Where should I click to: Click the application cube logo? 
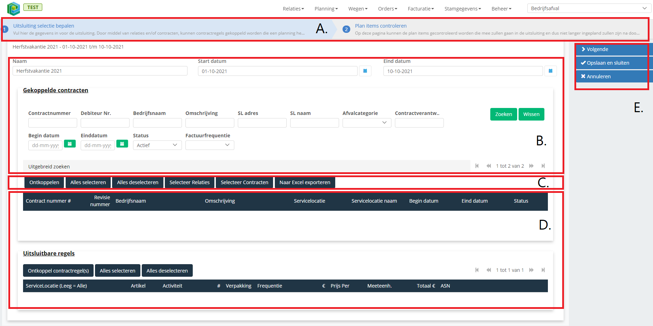(x=14, y=8)
